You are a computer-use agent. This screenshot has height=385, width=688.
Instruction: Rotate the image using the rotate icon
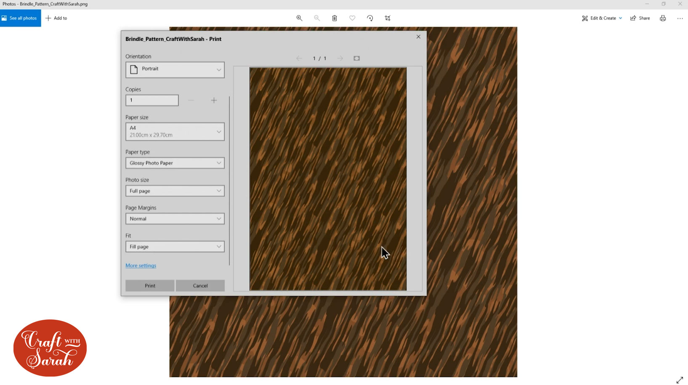(x=370, y=18)
